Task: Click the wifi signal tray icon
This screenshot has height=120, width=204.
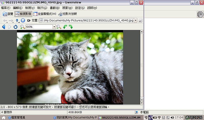Action: pyautogui.click(x=159, y=118)
